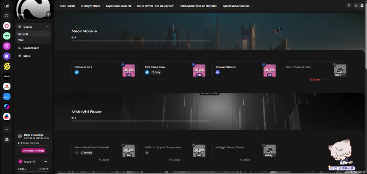The height and width of the screenshot is (174, 367).
Task: Switch to the magenta pillar community icon
Action: tap(7, 46)
